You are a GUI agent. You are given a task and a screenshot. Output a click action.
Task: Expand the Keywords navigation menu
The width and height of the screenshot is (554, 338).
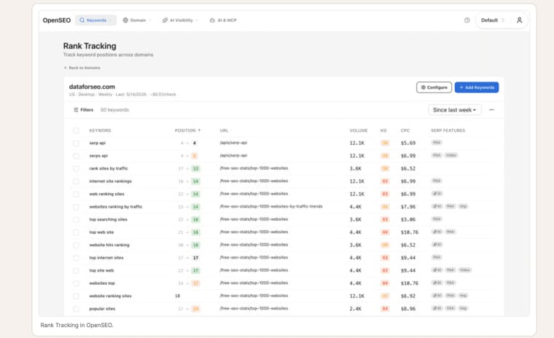(95, 20)
